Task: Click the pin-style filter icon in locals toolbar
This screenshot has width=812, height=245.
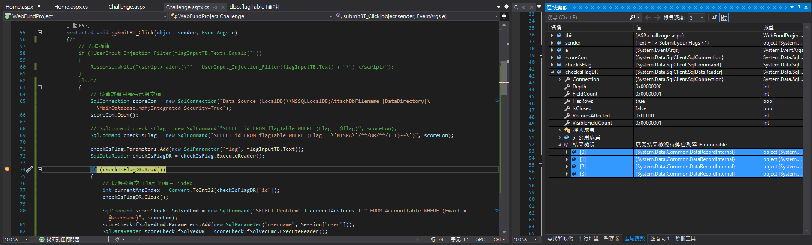Action: (714, 18)
